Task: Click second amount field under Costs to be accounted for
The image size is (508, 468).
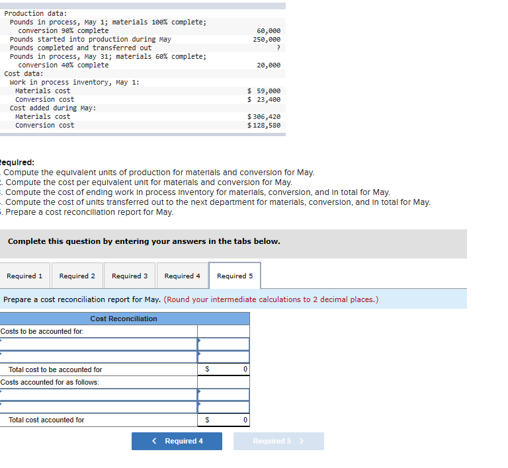Action: [x=224, y=357]
